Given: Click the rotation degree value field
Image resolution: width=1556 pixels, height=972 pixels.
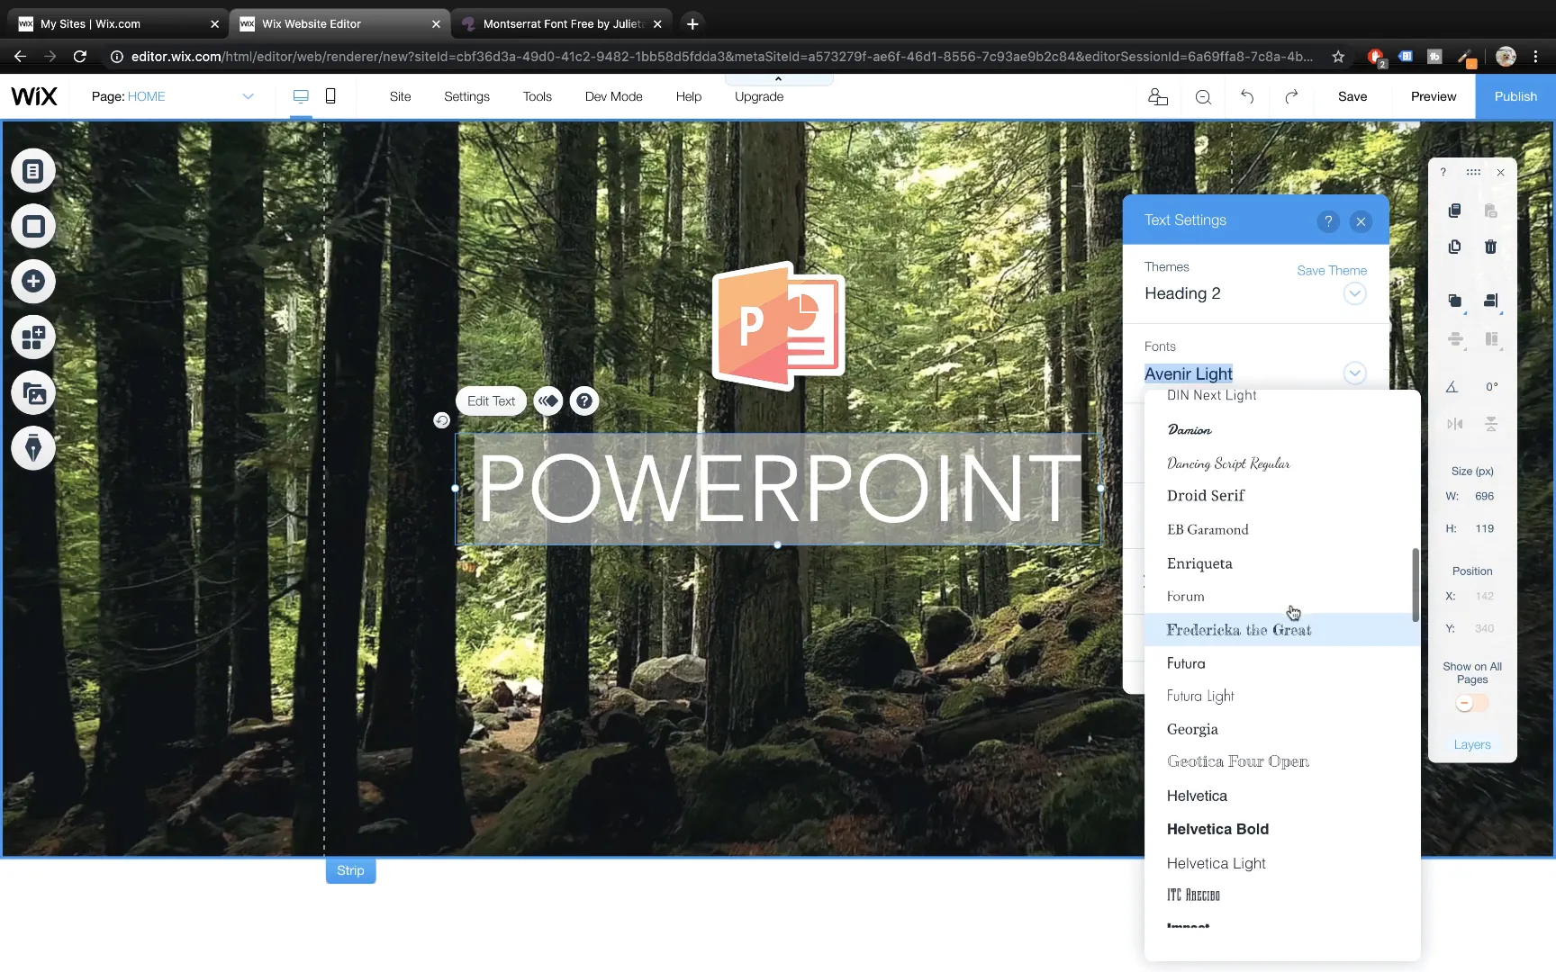Looking at the screenshot, I should pos(1491,387).
